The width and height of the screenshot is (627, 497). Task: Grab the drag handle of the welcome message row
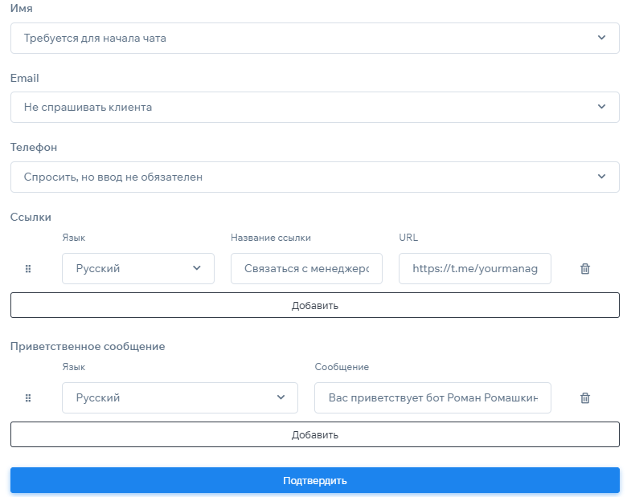pyautogui.click(x=28, y=397)
